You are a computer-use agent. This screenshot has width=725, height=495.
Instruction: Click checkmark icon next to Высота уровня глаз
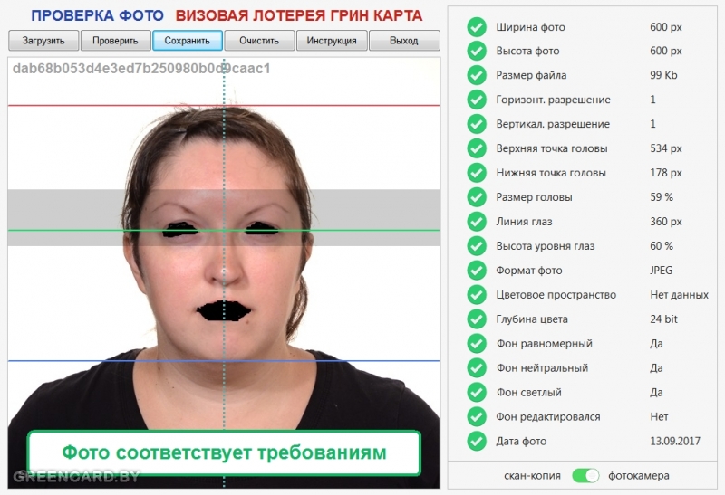click(477, 246)
